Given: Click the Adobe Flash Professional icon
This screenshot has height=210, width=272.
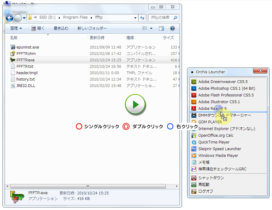Looking at the screenshot, I should click(194, 95).
